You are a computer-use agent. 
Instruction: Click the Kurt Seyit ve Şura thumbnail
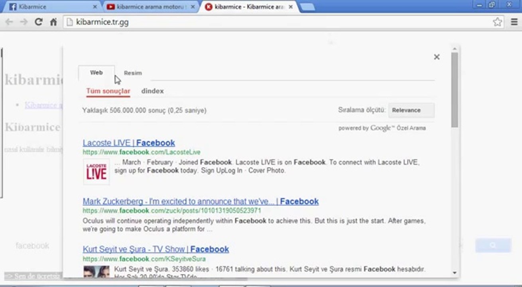click(x=97, y=271)
